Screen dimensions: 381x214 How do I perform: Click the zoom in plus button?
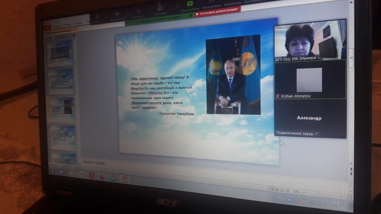pos(341,196)
